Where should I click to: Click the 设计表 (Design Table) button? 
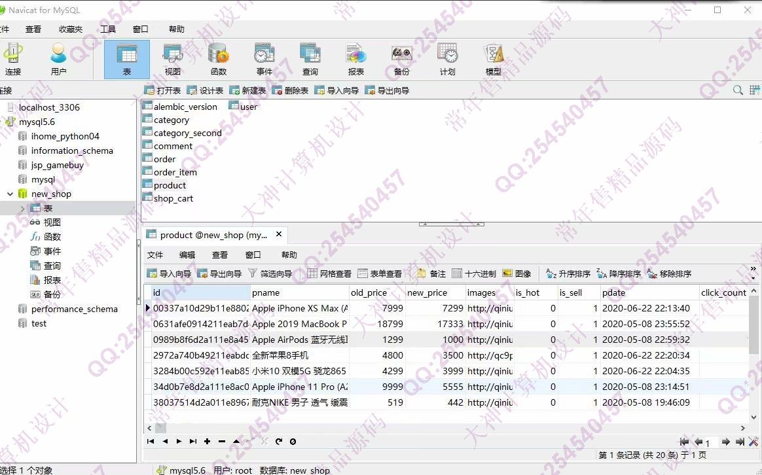(x=206, y=91)
